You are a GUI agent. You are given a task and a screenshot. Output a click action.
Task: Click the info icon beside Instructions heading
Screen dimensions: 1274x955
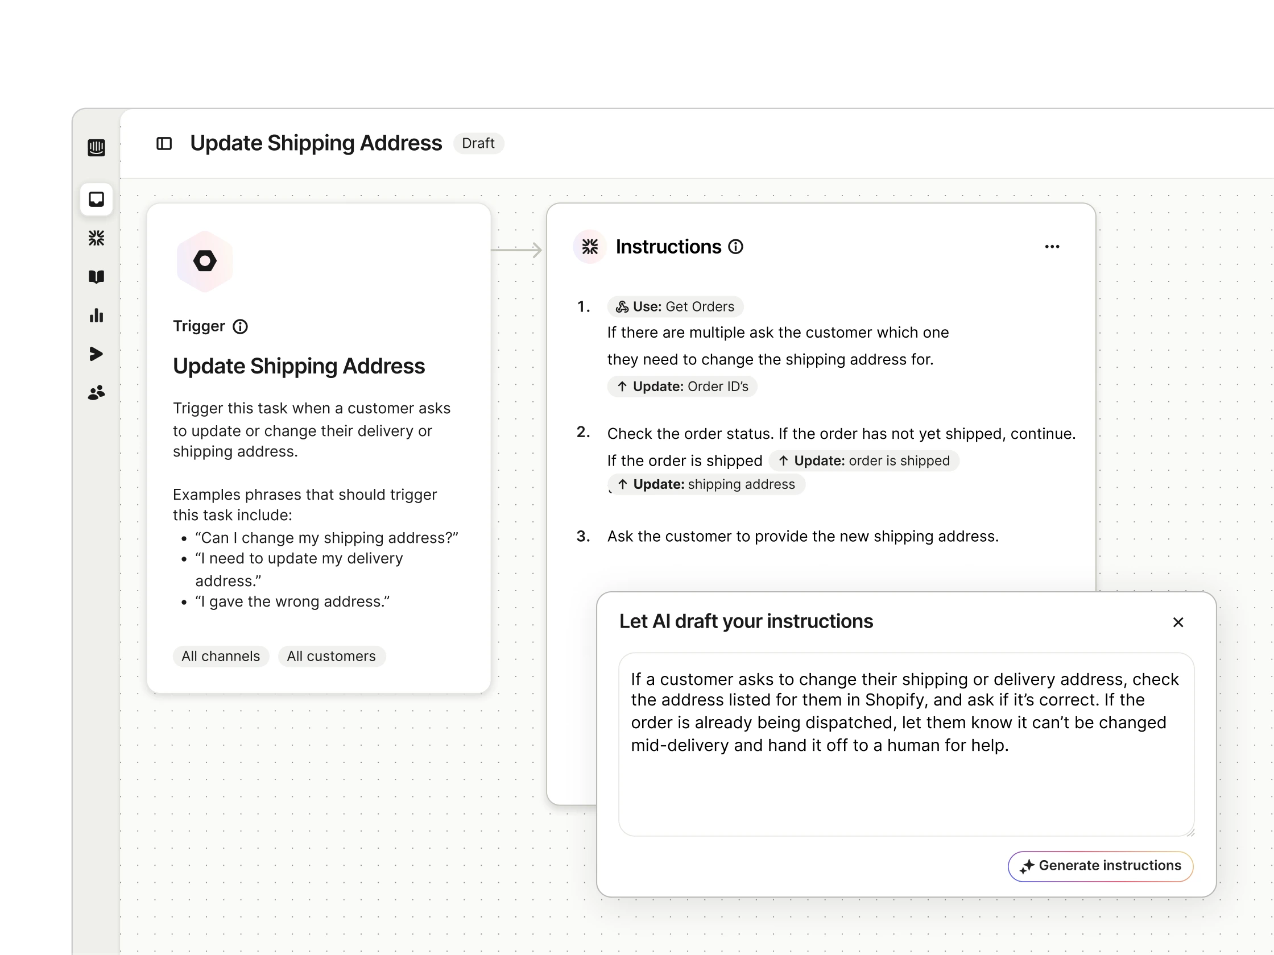[736, 246]
